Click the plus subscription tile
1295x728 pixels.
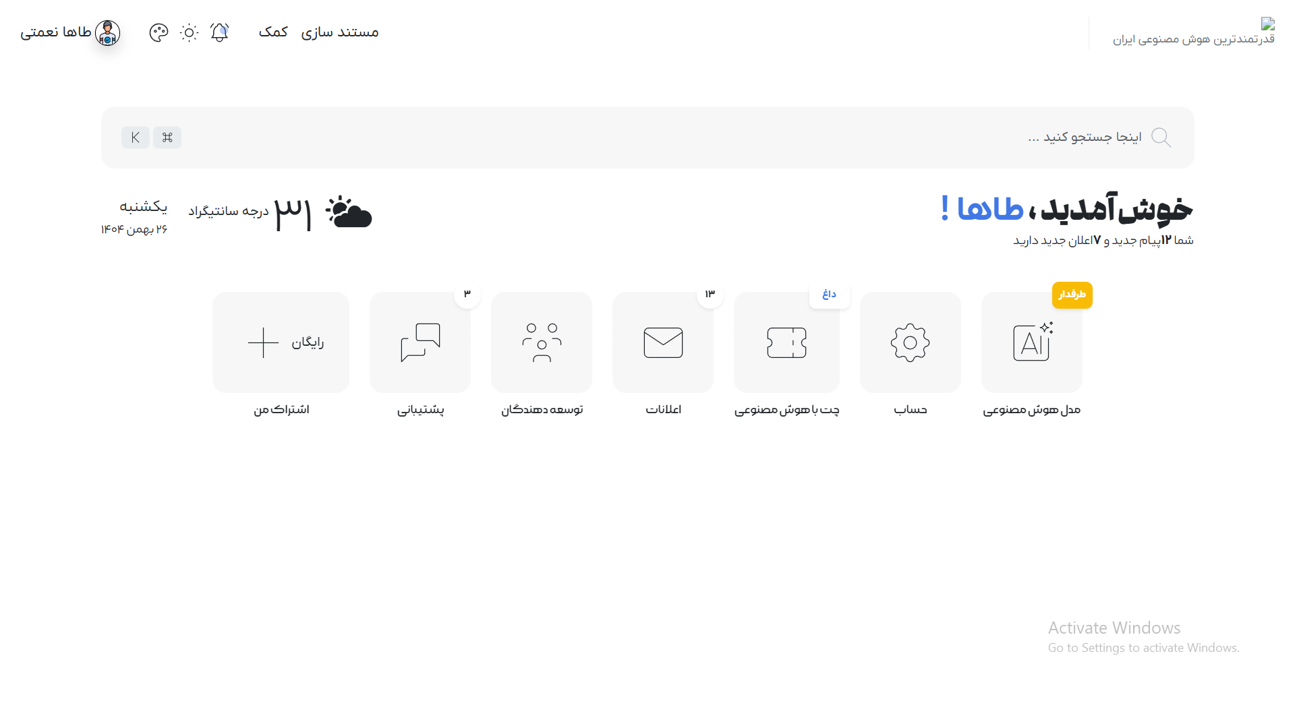[x=281, y=342]
